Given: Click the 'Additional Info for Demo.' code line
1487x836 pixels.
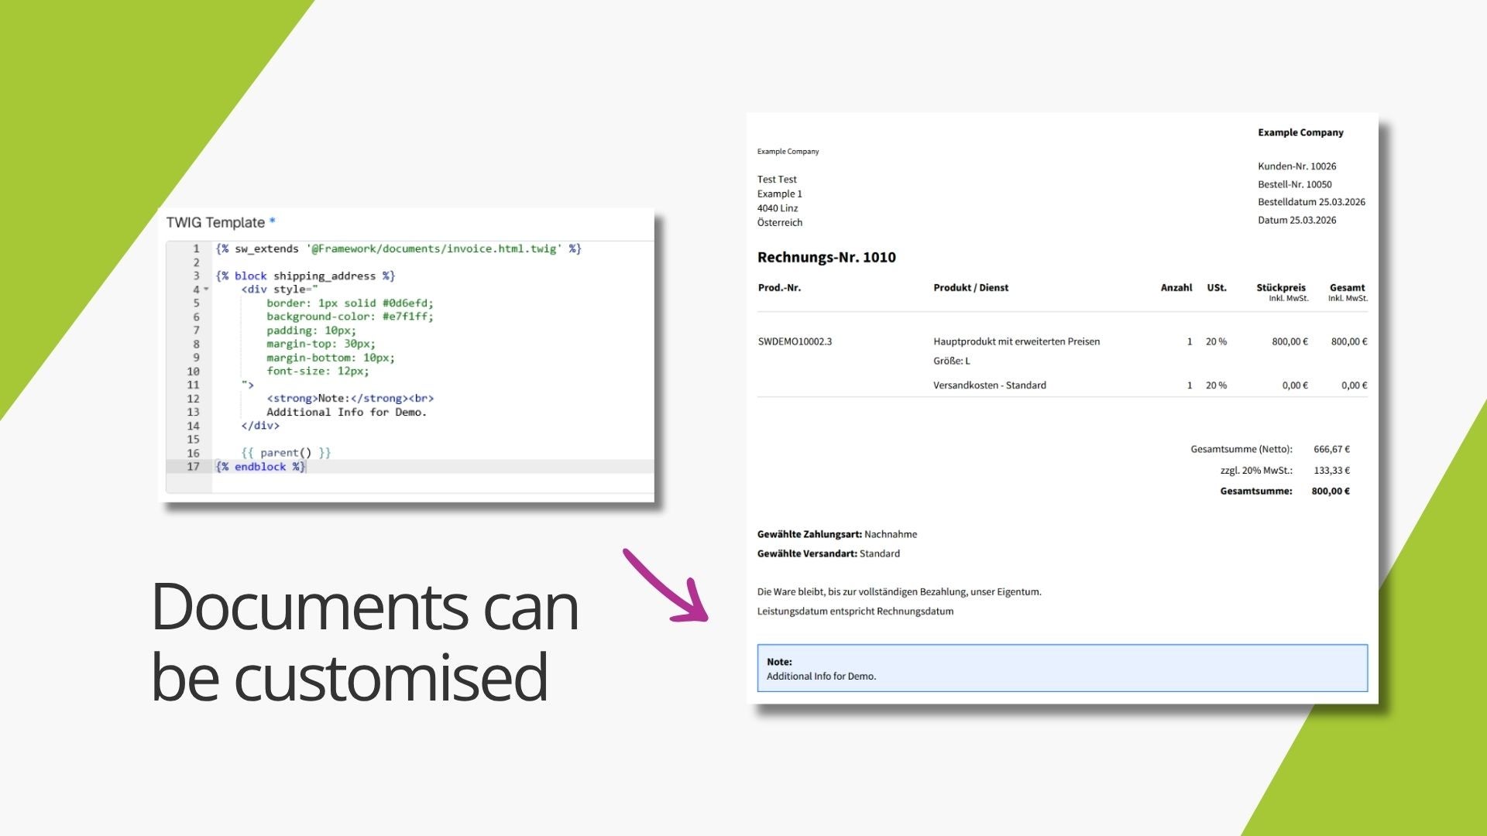Looking at the screenshot, I should click(x=346, y=412).
